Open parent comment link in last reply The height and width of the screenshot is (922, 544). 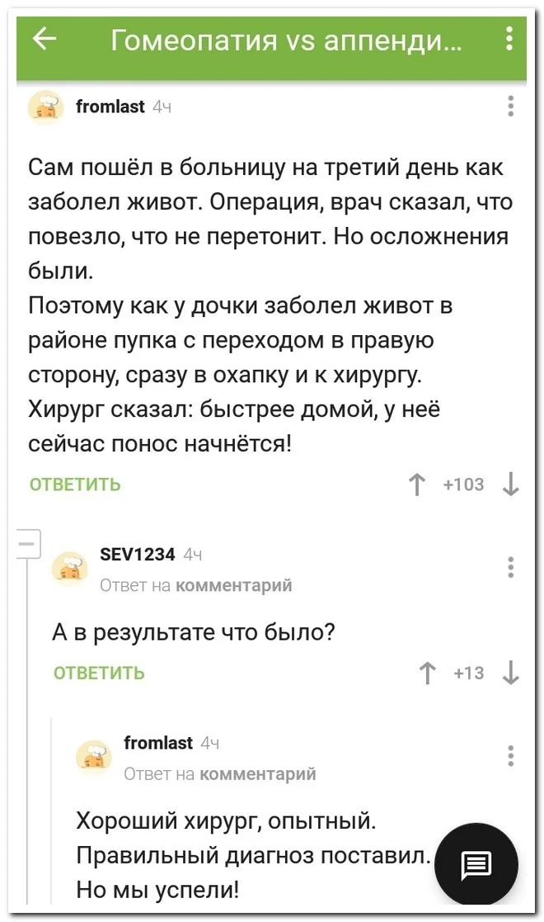(x=258, y=774)
